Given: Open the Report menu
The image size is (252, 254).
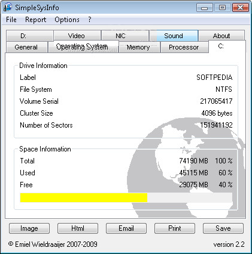Looking at the screenshot, I should (35, 20).
